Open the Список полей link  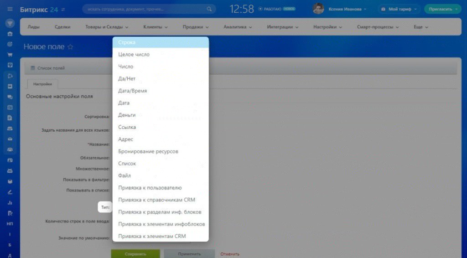[51, 68]
